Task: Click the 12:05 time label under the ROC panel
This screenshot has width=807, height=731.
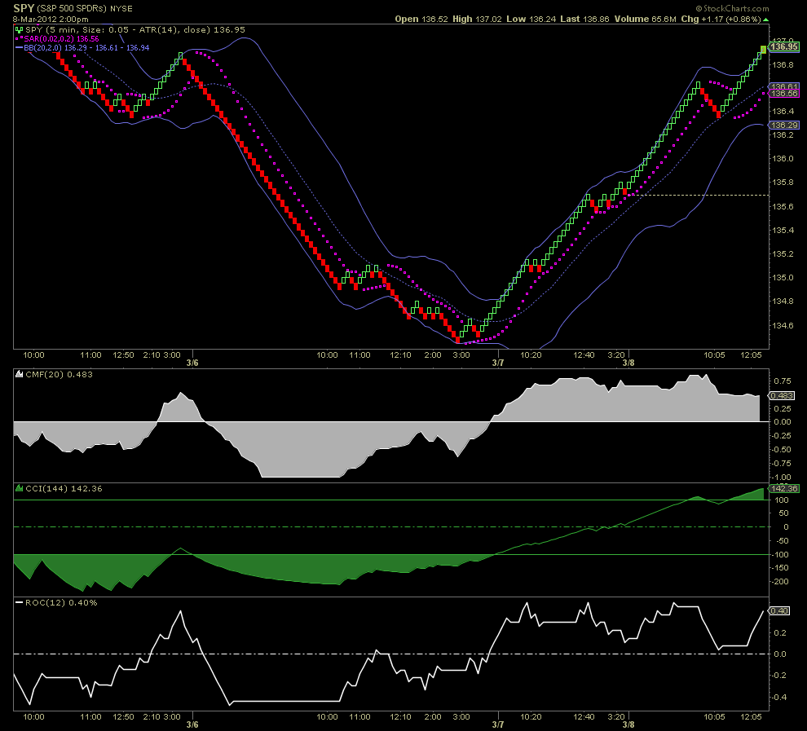Action: 751,716
